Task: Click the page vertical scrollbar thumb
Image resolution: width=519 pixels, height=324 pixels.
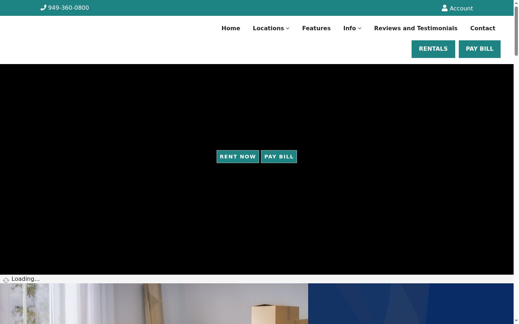Action: tap(516, 31)
